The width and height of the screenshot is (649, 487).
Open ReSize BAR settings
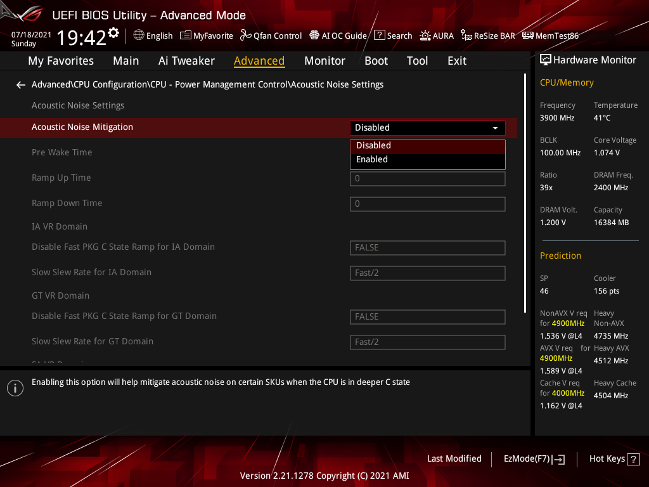pos(487,36)
